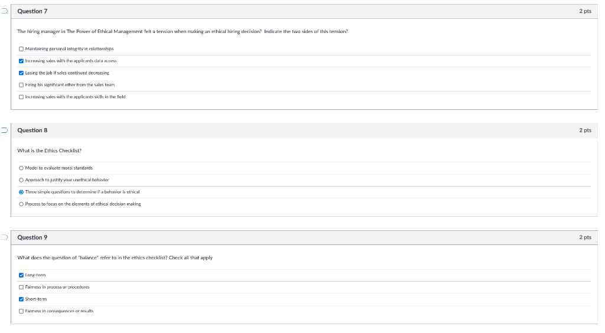
Task: Check 'Fairness in process or procedures'
Action: point(21,287)
